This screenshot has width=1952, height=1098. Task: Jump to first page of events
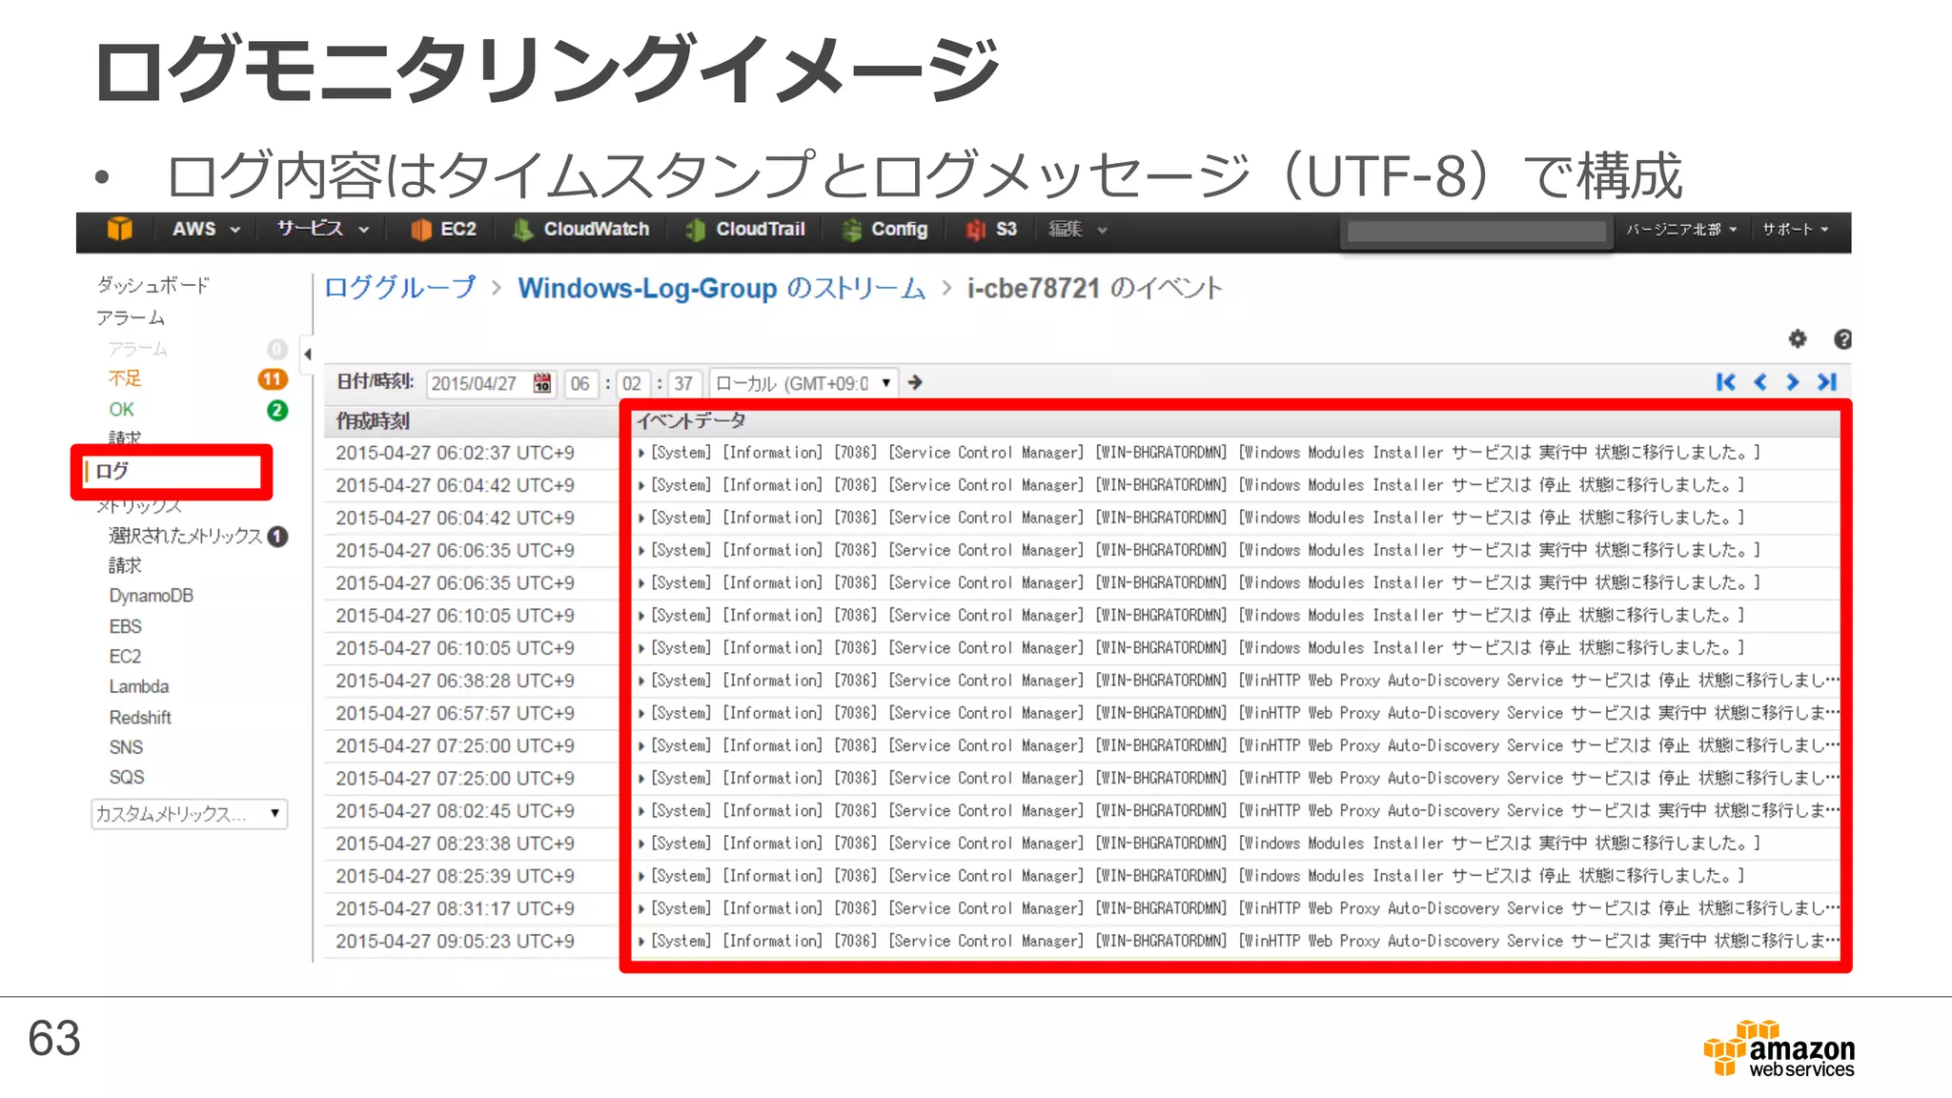(1725, 382)
